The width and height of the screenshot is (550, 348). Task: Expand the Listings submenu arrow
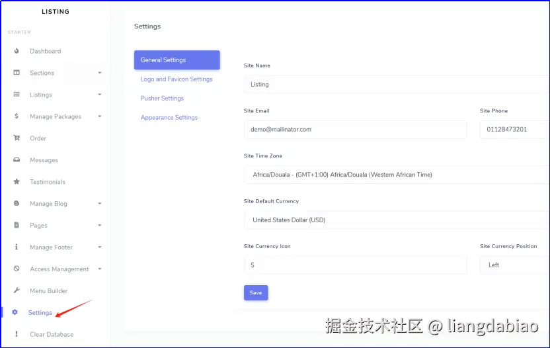click(100, 95)
